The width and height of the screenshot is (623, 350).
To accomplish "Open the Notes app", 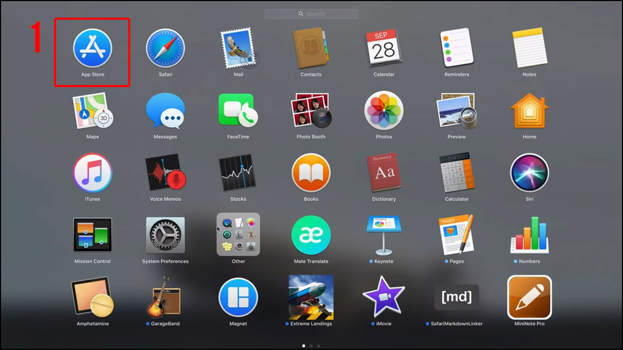I will (530, 48).
